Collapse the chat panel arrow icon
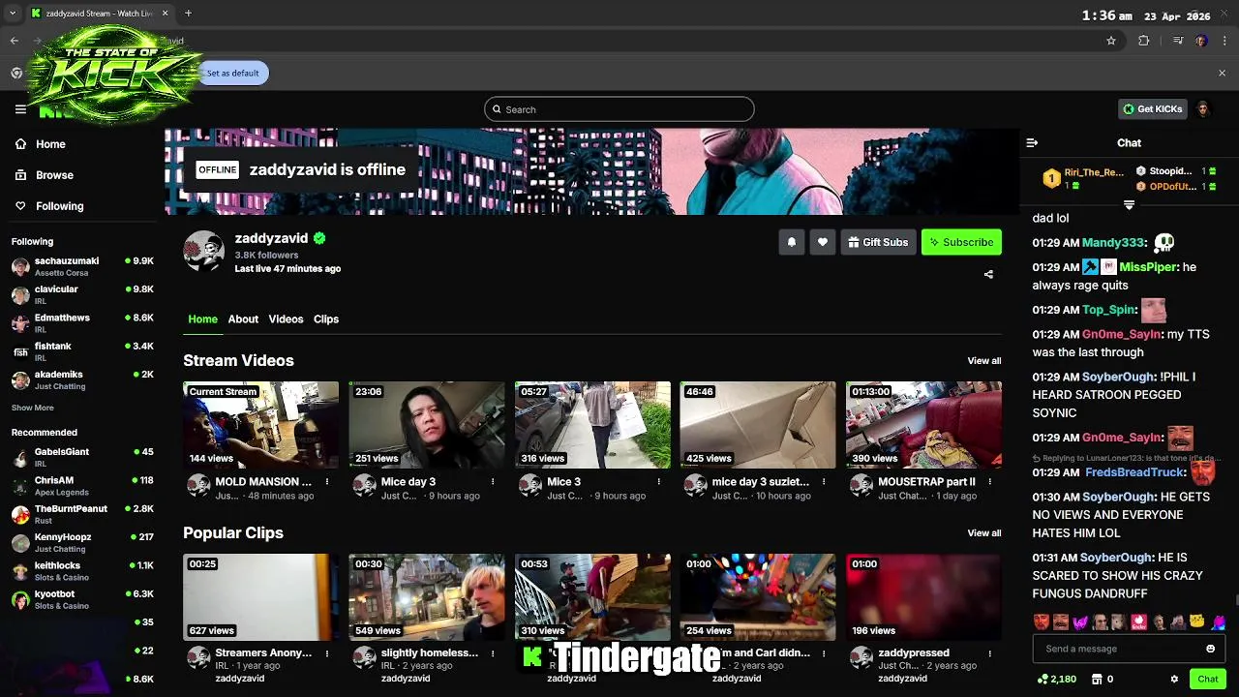1239x697 pixels. click(x=1032, y=143)
